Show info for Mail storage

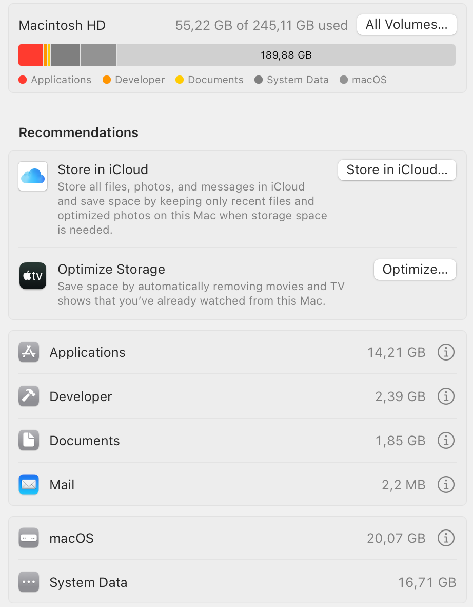[x=446, y=485]
